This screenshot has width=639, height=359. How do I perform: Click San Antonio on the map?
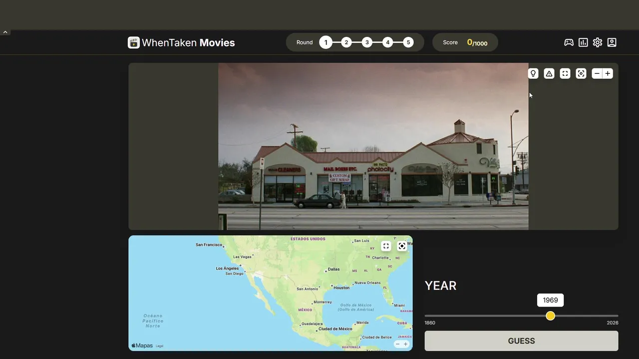[307, 289]
